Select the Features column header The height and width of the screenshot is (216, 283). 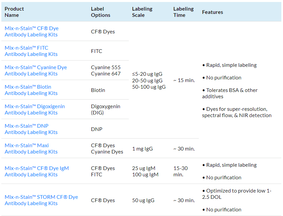click(x=212, y=12)
